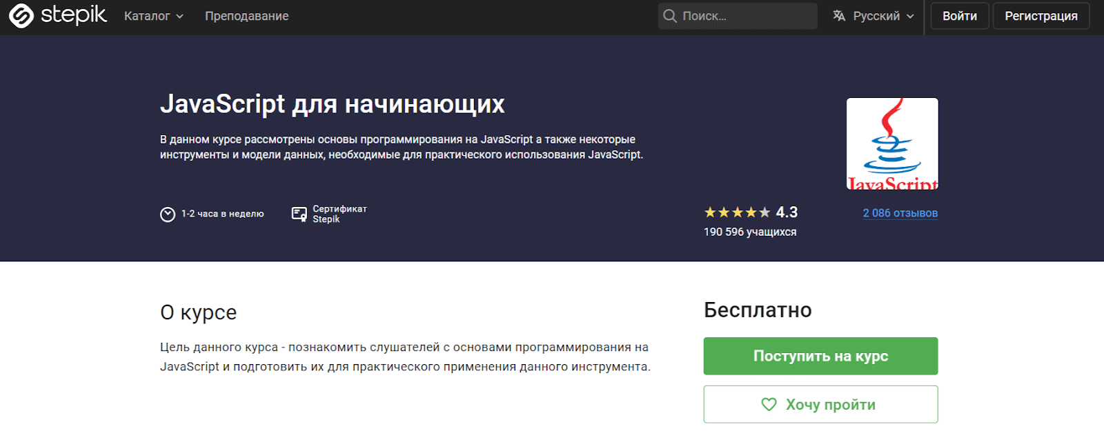Click the clock icon beside weekly hours
The image size is (1104, 431).
[x=168, y=214]
